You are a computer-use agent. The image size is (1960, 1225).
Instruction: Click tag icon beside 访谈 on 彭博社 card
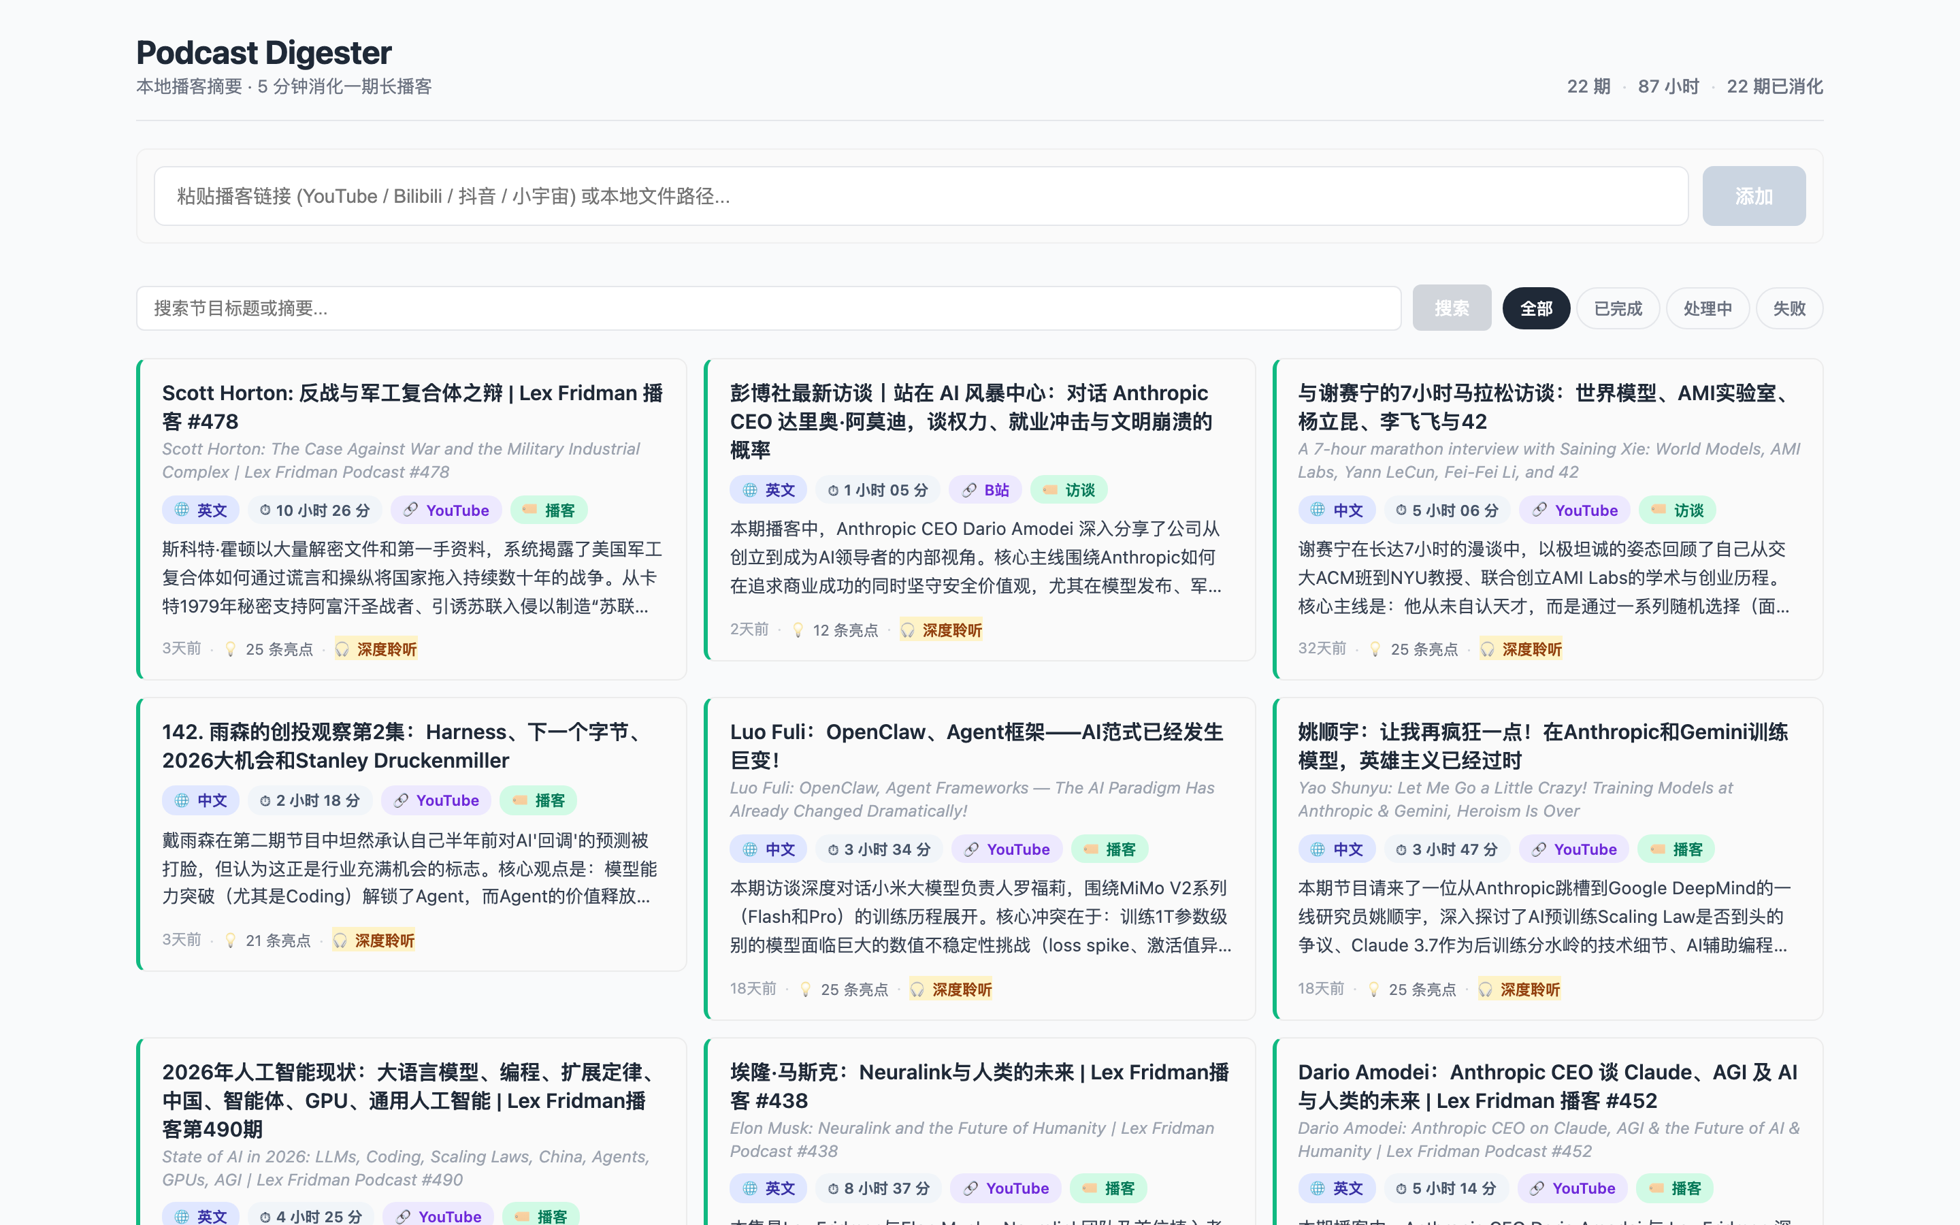tap(1051, 489)
